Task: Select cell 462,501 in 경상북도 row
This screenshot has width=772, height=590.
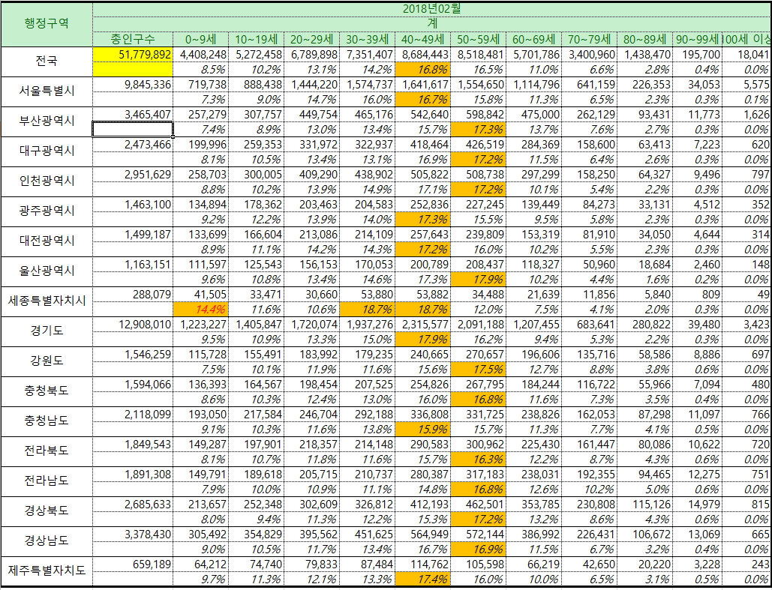Action: pyautogui.click(x=478, y=505)
